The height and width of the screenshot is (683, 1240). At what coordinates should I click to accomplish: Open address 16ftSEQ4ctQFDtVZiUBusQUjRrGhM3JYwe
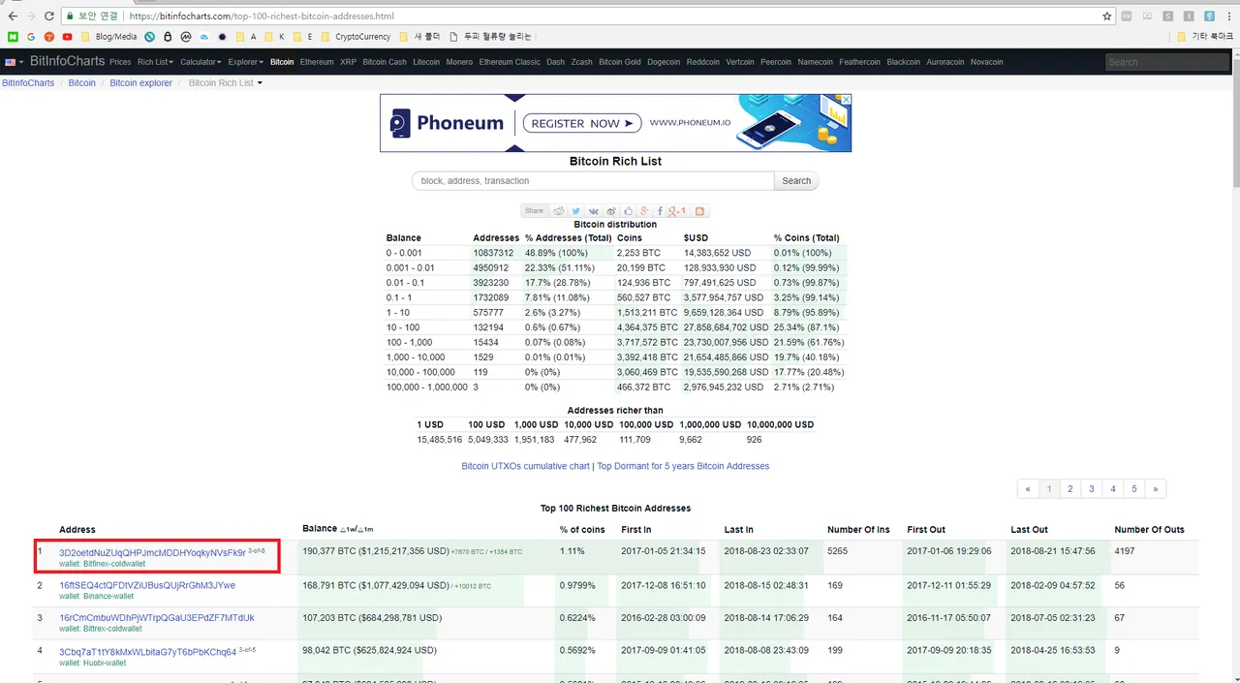click(147, 585)
